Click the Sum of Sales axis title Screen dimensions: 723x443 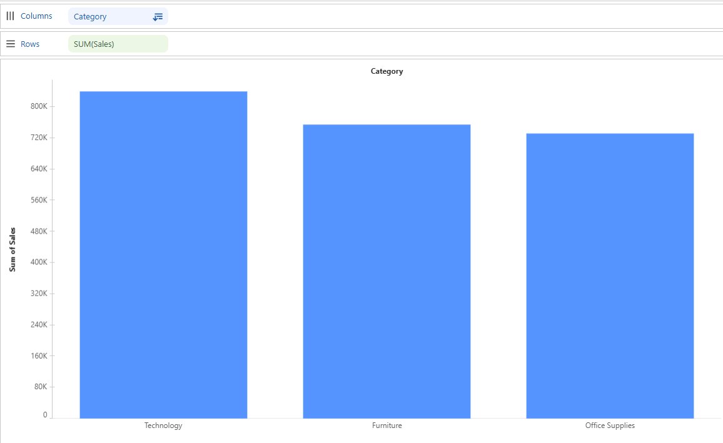click(x=13, y=249)
